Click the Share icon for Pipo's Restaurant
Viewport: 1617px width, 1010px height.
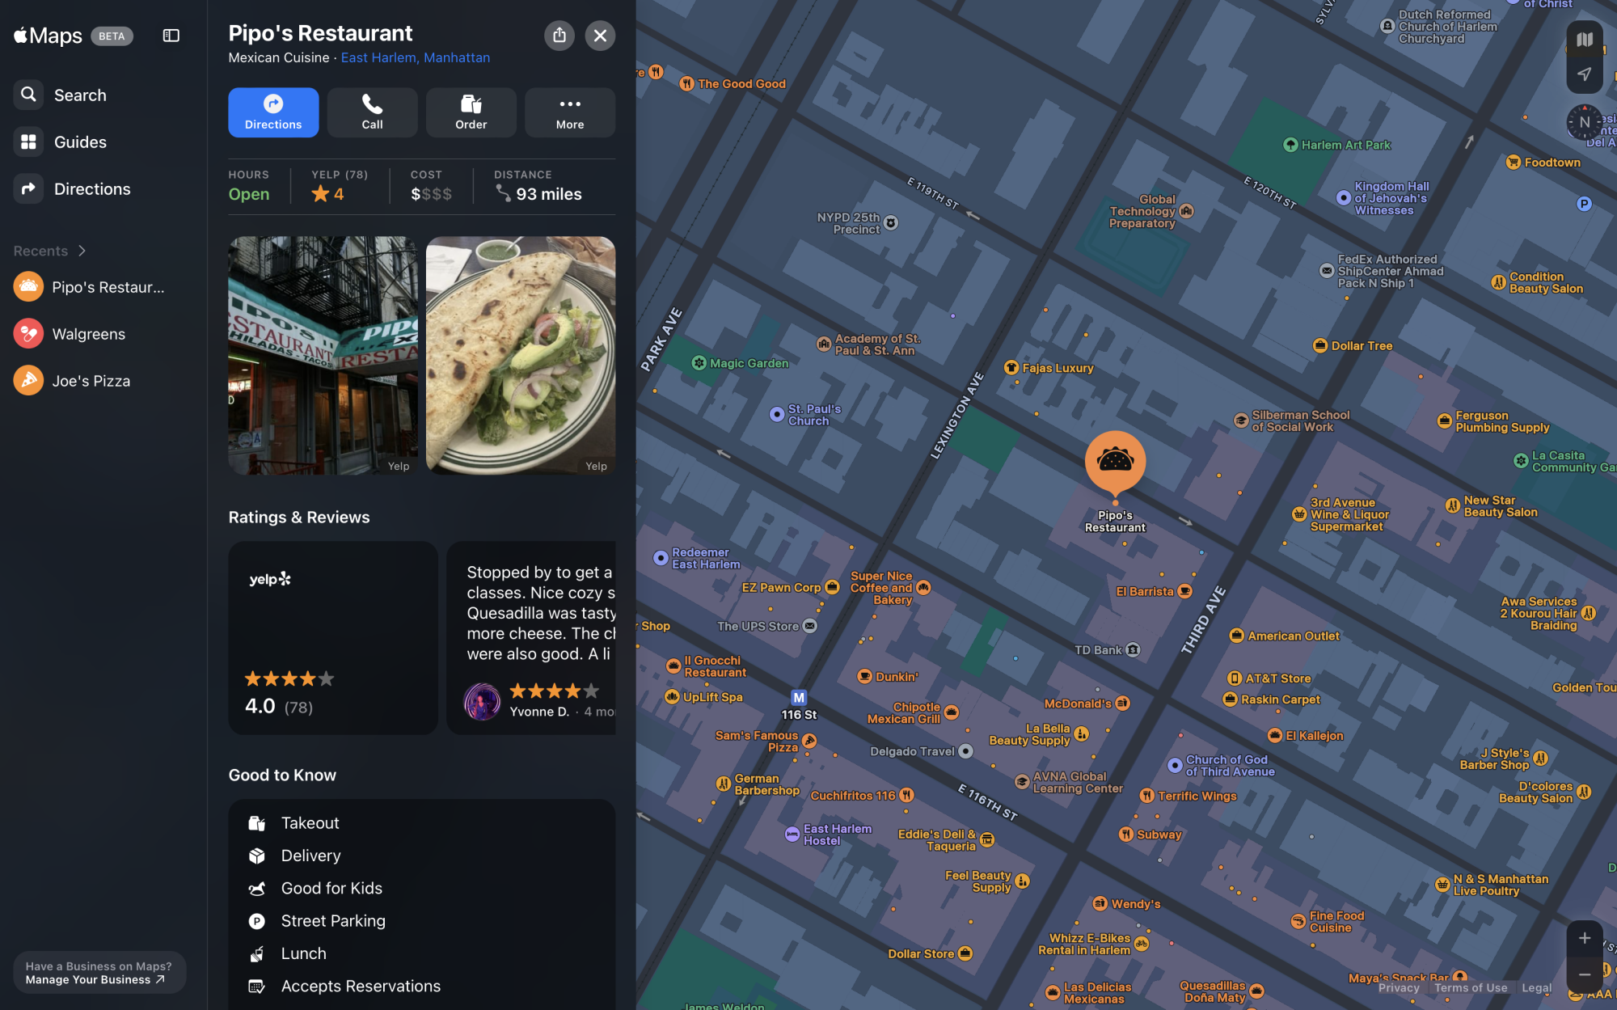pyautogui.click(x=559, y=36)
